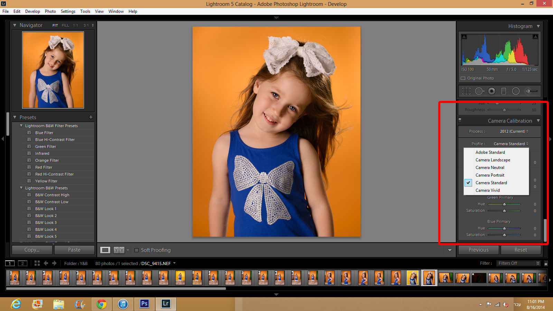Choose Camera Vivid from profile list
553x311 pixels.
click(x=487, y=190)
